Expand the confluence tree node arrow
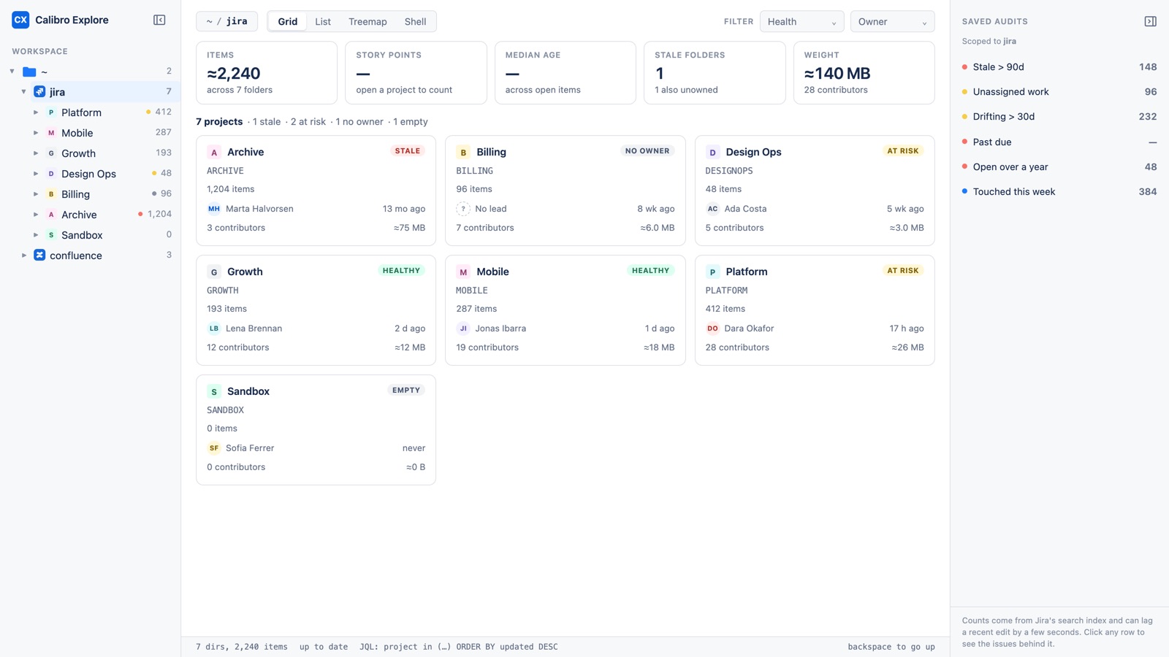Image resolution: width=1169 pixels, height=657 pixels. pyautogui.click(x=24, y=255)
